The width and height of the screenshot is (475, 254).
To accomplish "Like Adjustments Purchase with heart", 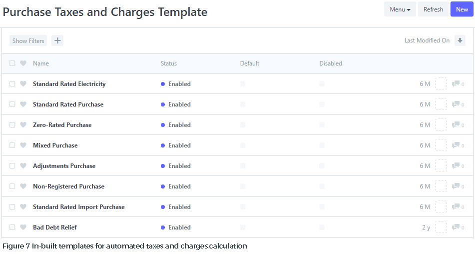I will (23, 166).
